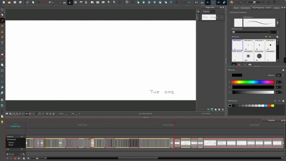Toggle the audio track mute speaker icon
286x161 pixels.
tap(8, 154)
